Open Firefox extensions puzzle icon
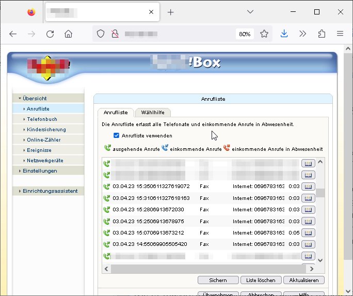Image resolution: width=353 pixels, height=296 pixels. (322, 34)
